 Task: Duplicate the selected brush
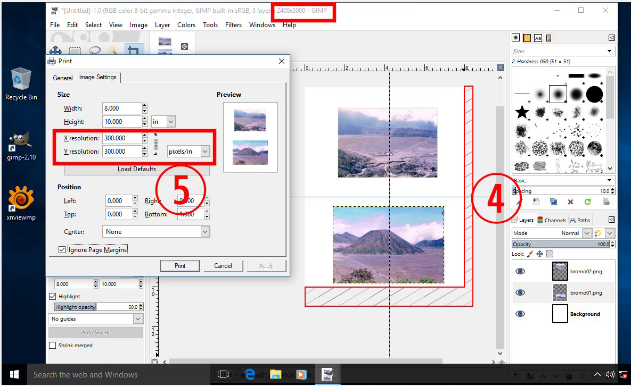[553, 202]
